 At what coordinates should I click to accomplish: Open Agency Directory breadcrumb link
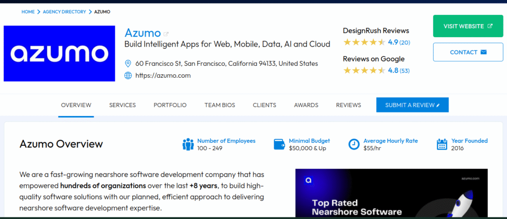click(x=64, y=11)
